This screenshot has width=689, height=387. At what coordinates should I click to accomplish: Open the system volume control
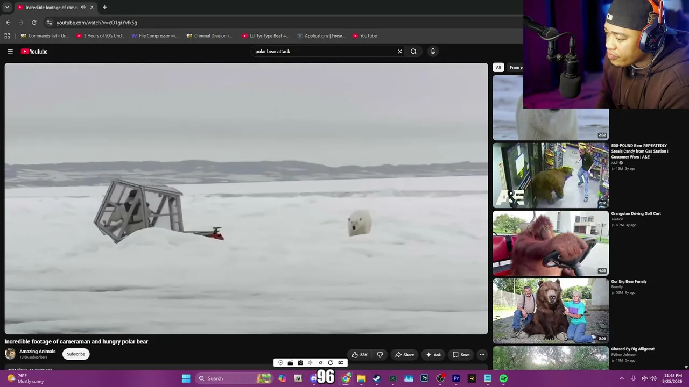653,378
